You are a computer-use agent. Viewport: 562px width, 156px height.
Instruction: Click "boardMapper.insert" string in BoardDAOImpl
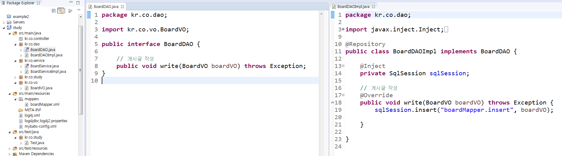(x=477, y=110)
